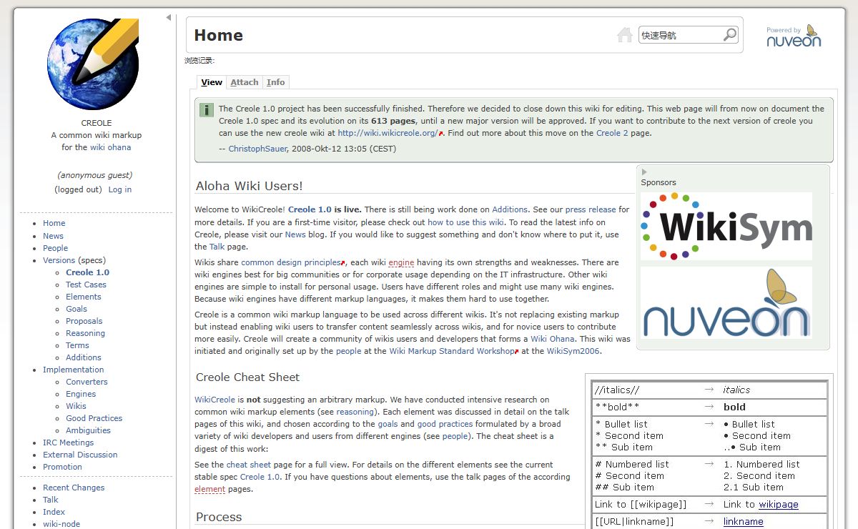
Task: Open the Attach tab
Action: click(x=245, y=82)
